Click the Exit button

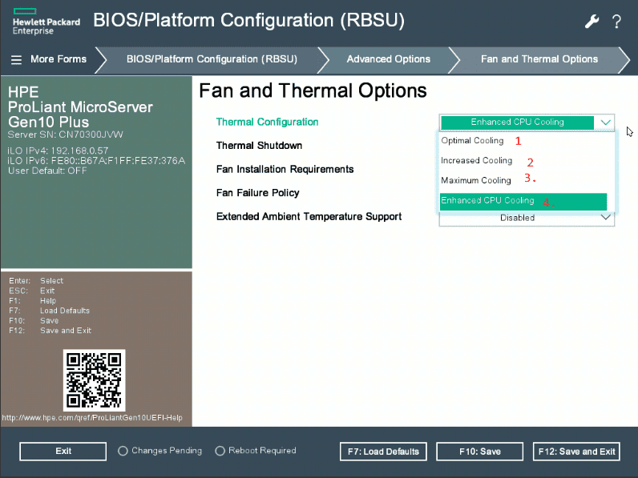(x=63, y=451)
